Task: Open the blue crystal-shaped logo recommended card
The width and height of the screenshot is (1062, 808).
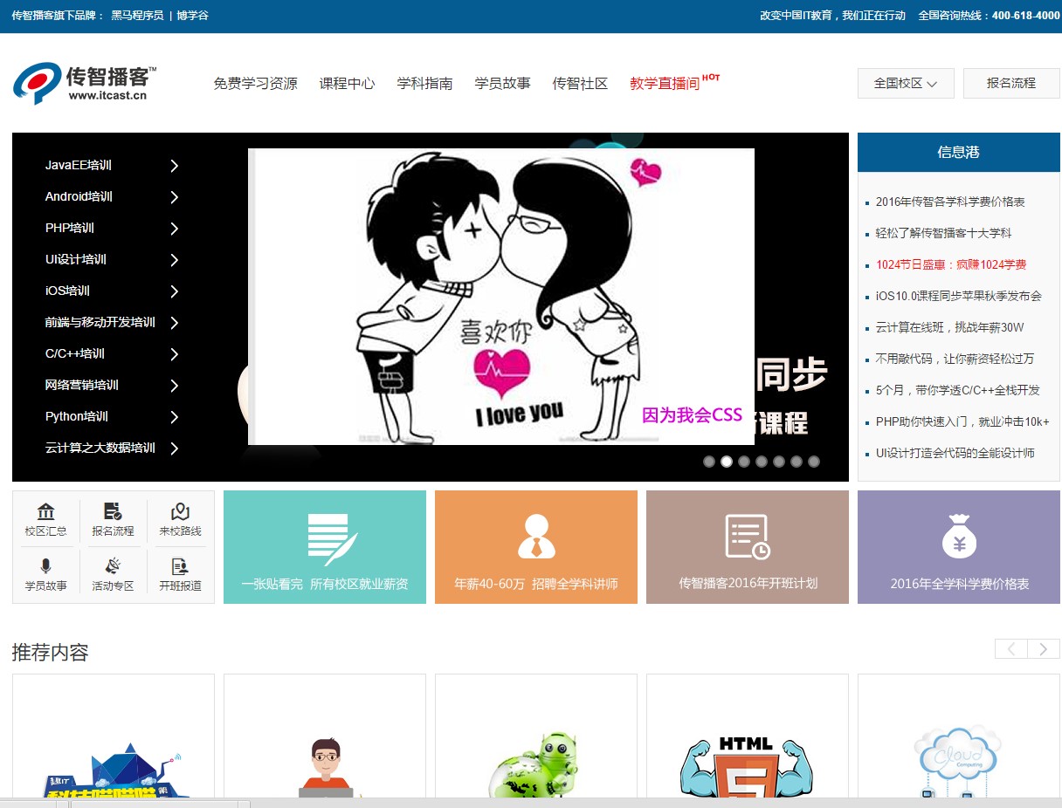Action: coord(114,736)
